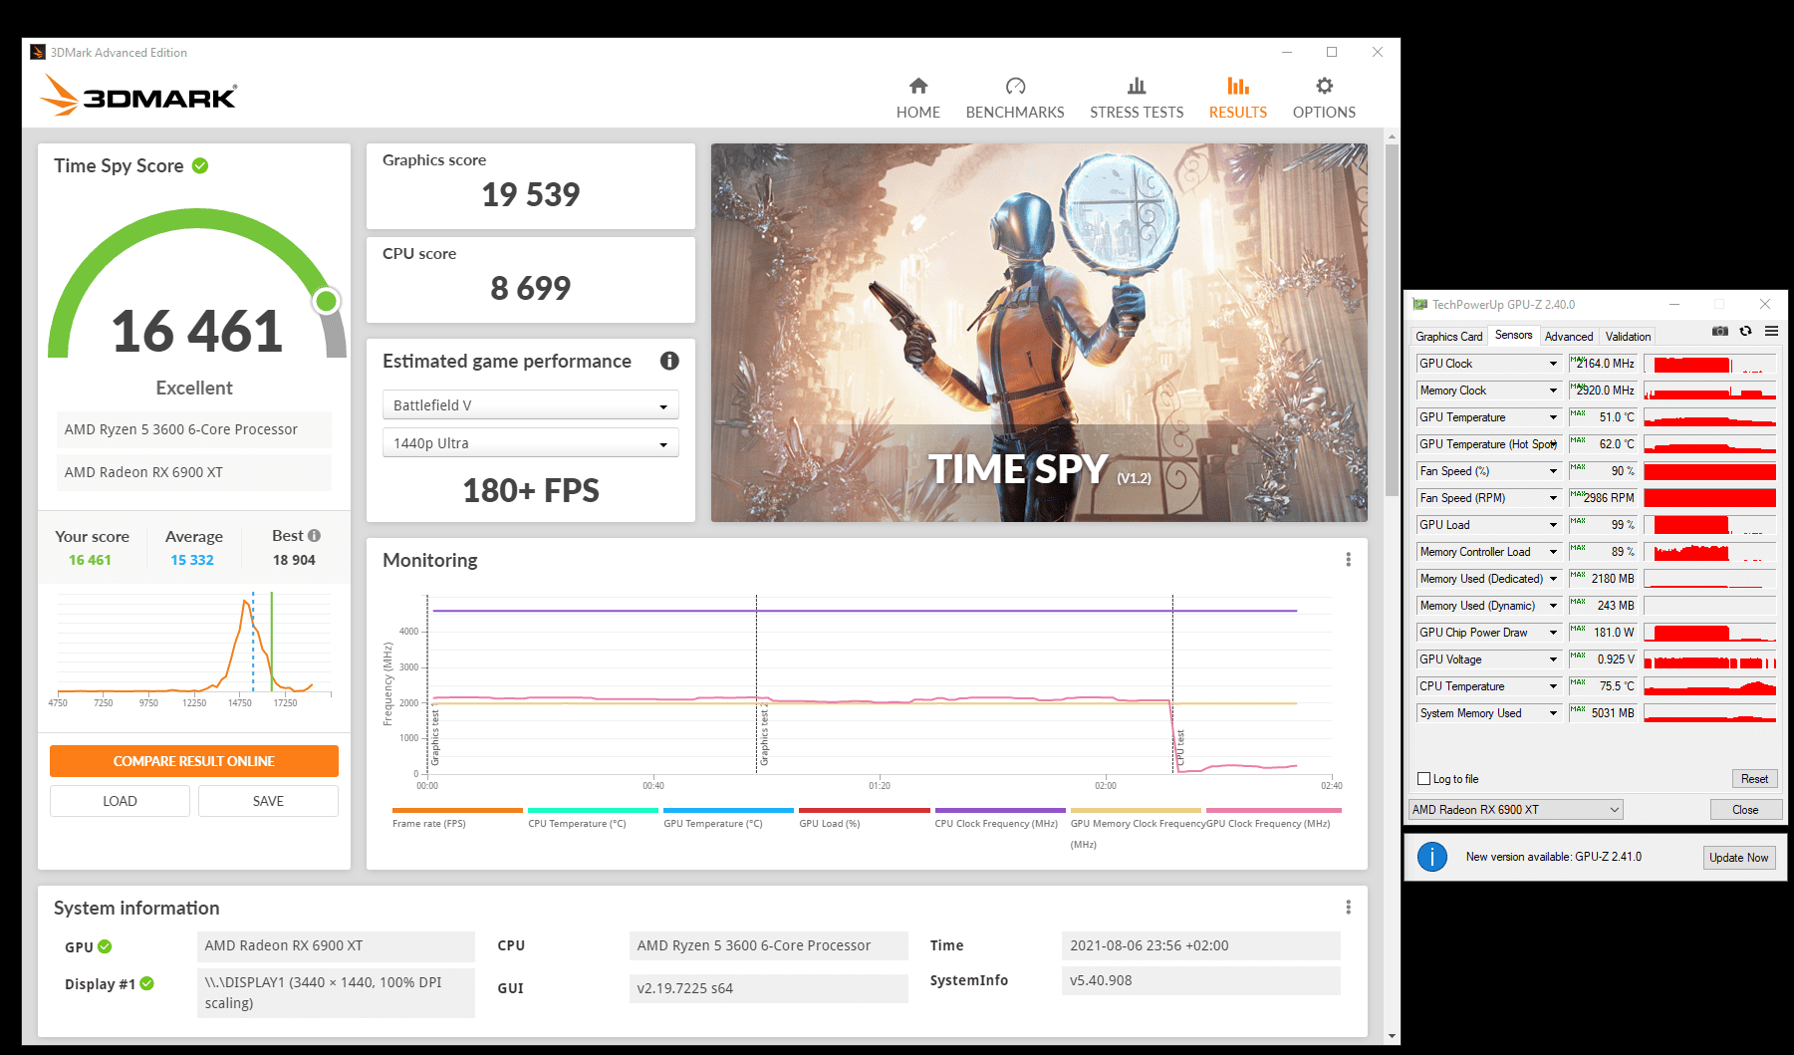The image size is (1794, 1055).
Task: Click COMPARE RESULT ONLINE button
Action: pos(194,761)
